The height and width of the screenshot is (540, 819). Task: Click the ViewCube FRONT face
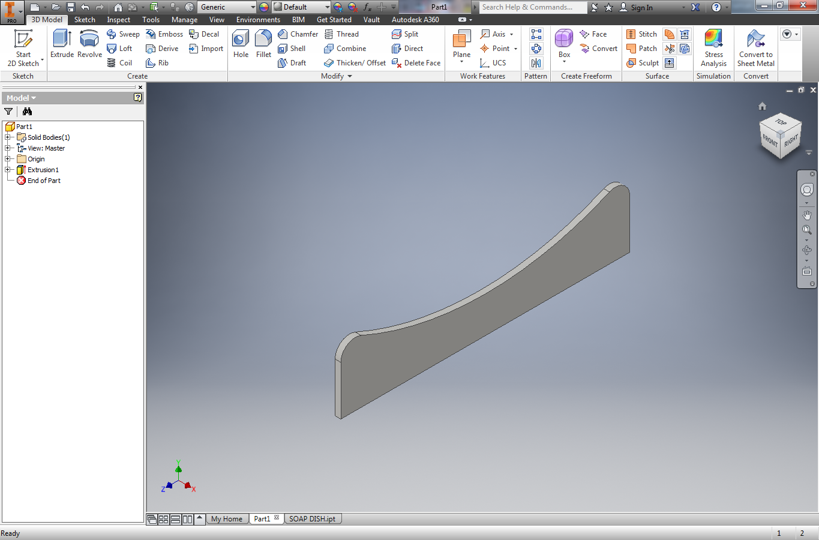(x=770, y=140)
